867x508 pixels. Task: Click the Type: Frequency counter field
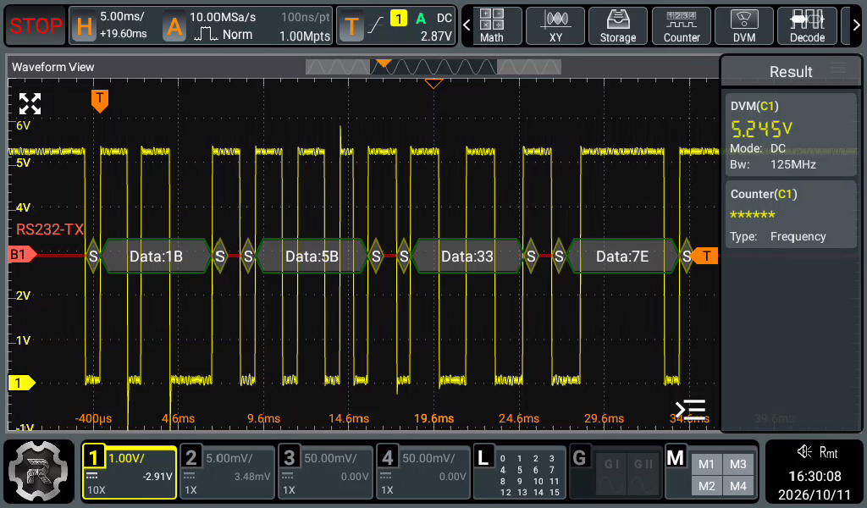pos(778,236)
